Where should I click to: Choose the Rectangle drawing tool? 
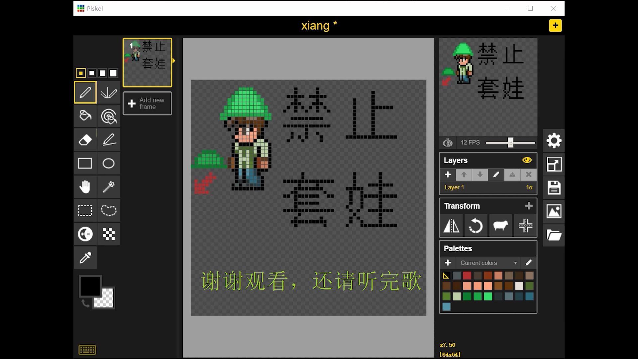point(85,163)
